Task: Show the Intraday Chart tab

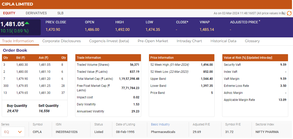Action: pyautogui.click(x=189, y=41)
